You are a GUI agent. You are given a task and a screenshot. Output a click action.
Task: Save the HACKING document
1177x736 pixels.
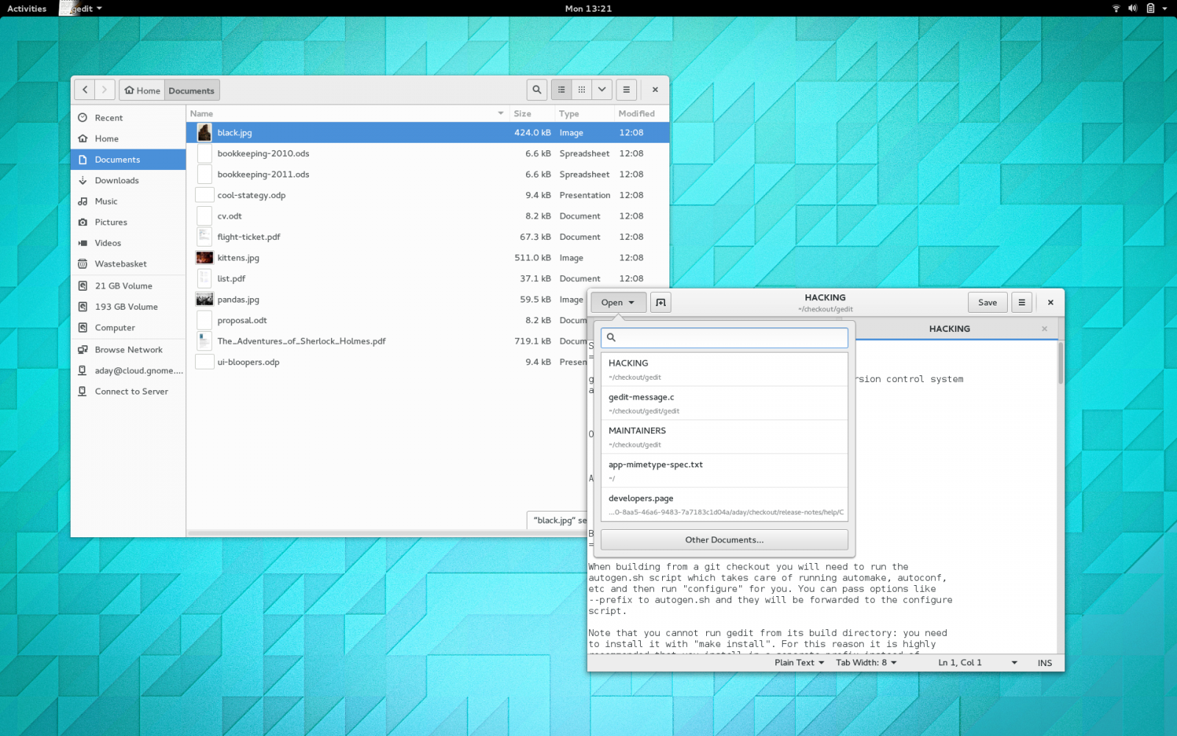(x=987, y=302)
